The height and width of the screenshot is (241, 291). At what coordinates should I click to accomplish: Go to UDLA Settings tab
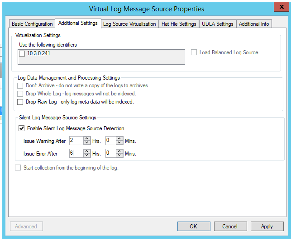tap(218, 24)
